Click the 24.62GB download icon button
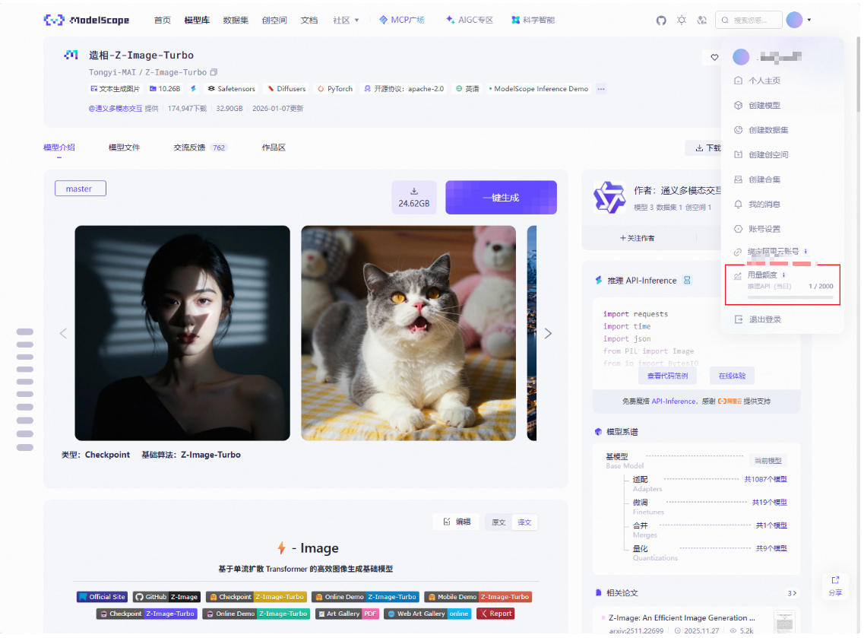Image resolution: width=864 pixels, height=638 pixels. click(x=414, y=197)
